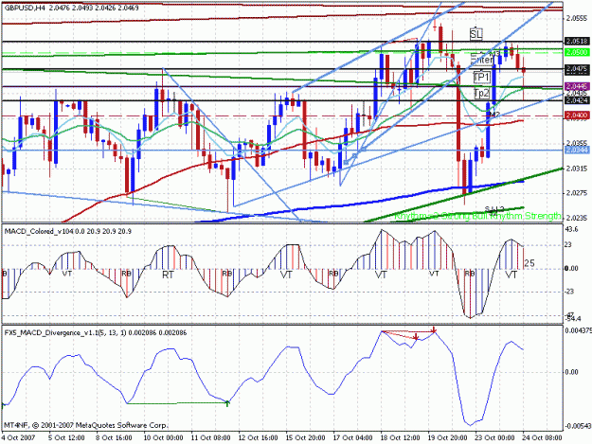Click the 5 Oct 12:00 time label
The width and height of the screenshot is (592, 444).
click(66, 438)
